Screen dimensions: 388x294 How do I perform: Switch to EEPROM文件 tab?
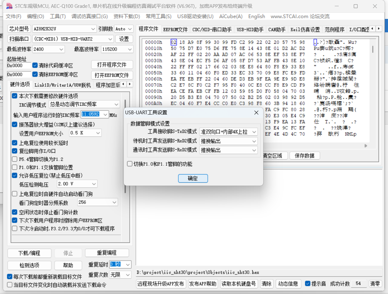click(175, 30)
